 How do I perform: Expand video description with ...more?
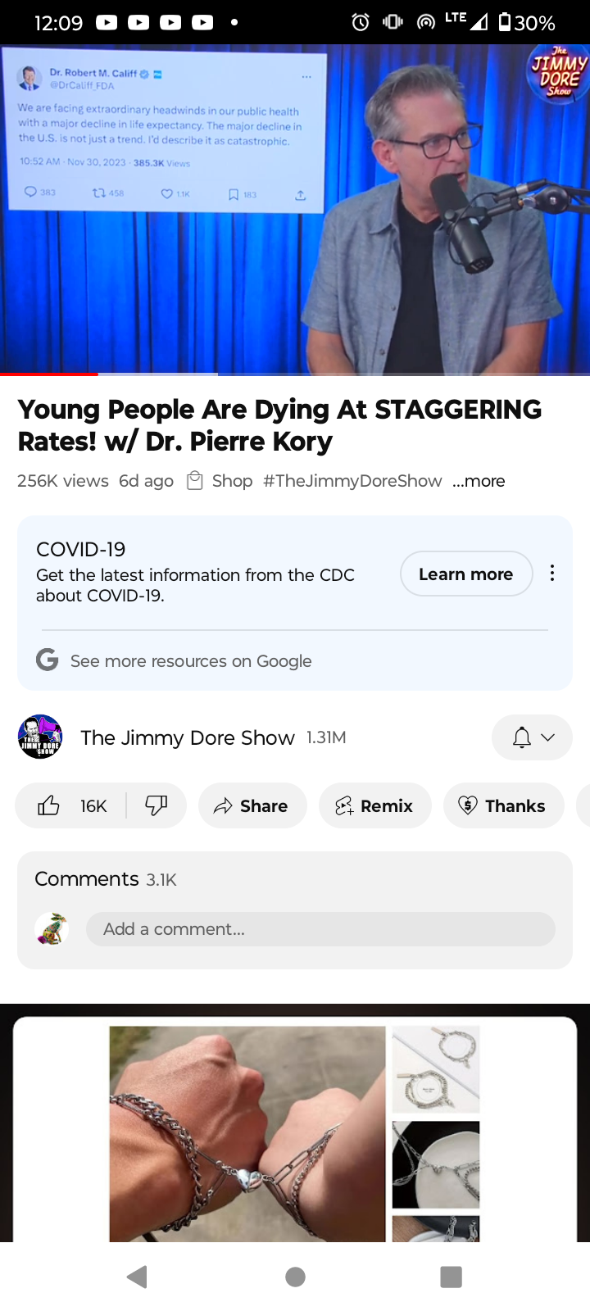pyautogui.click(x=479, y=481)
